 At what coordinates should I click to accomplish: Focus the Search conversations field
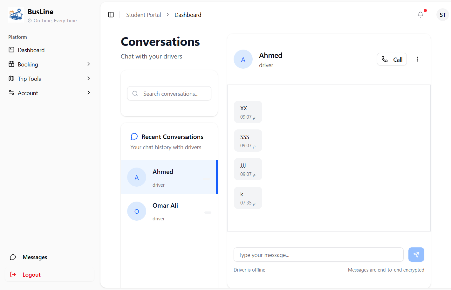pos(173,93)
